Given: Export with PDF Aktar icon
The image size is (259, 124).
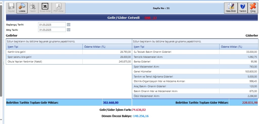Looking at the screenshot, I should (x=58, y=6).
